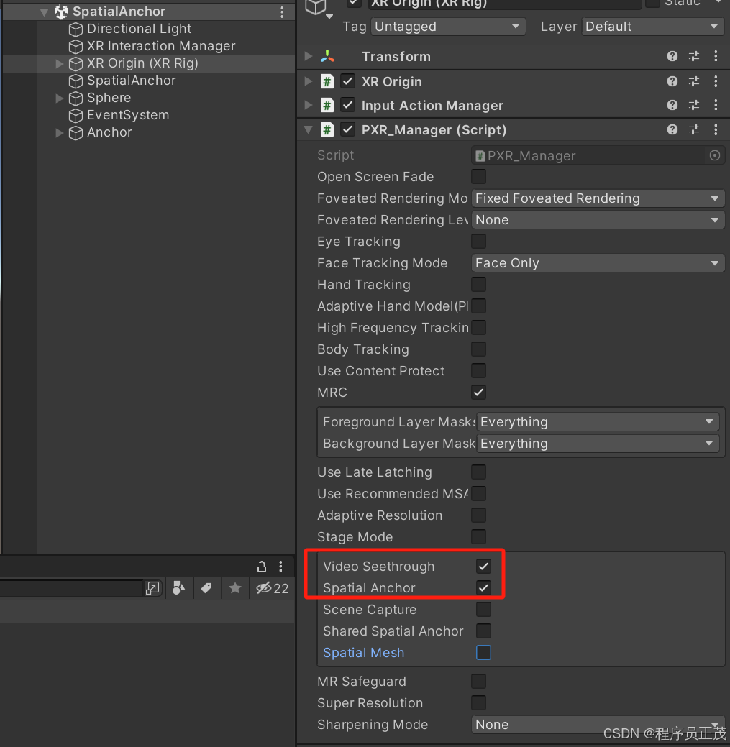Enable Spatial Mesh checkbox

click(x=483, y=653)
